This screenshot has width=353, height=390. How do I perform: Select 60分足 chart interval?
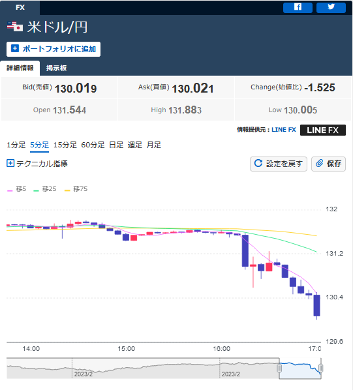93,145
